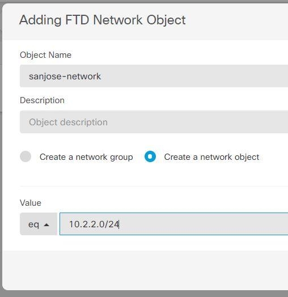Click the 'Description' field label
Screen dimensions: 288x297
pyautogui.click(x=42, y=100)
